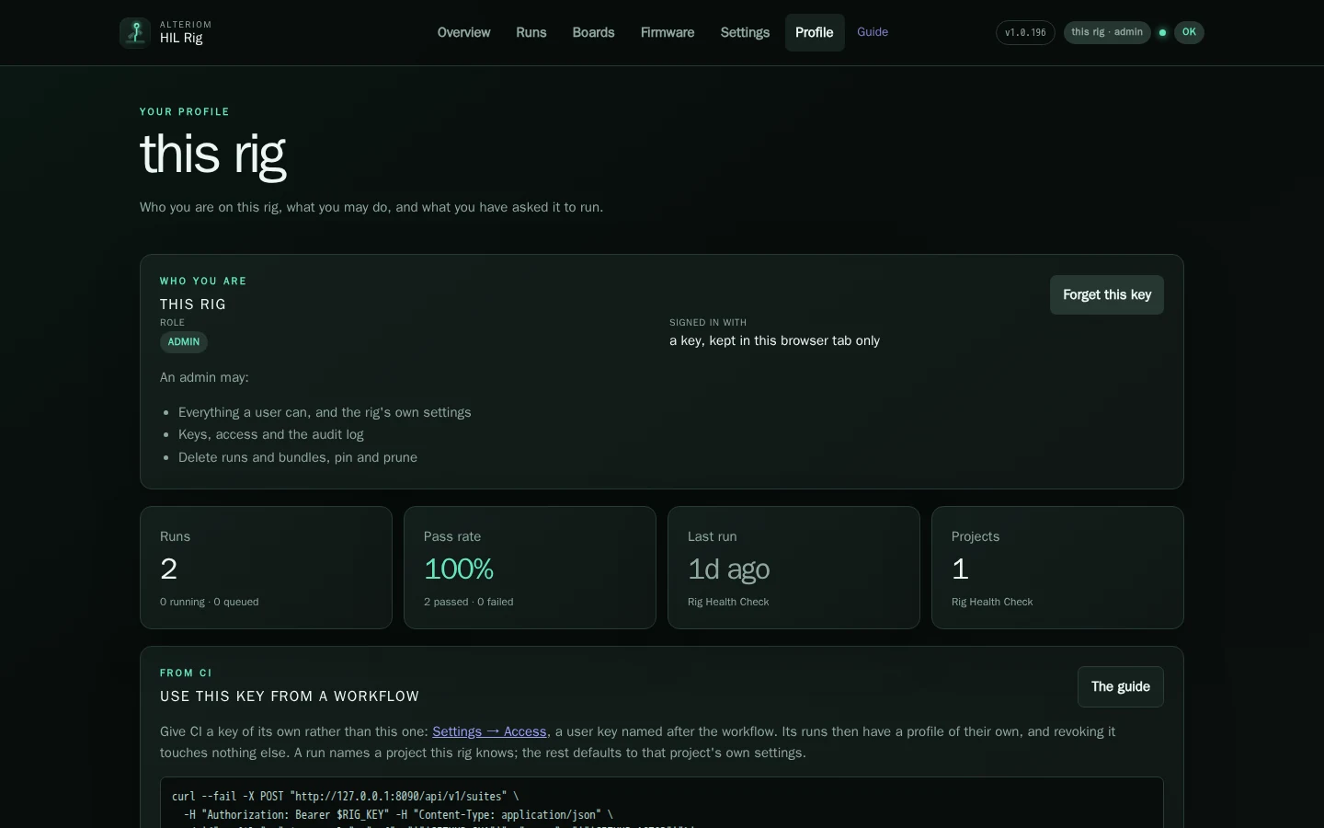Follow the 'Settings → Access' link
The width and height of the screenshot is (1324, 828).
[489, 731]
